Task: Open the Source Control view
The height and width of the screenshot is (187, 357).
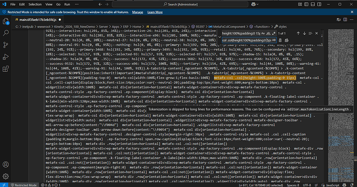Action: [x=6, y=45]
